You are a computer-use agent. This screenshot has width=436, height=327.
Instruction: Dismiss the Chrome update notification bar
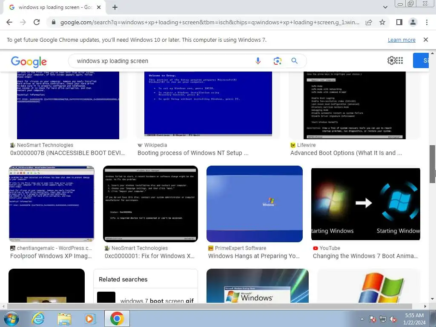(425, 40)
